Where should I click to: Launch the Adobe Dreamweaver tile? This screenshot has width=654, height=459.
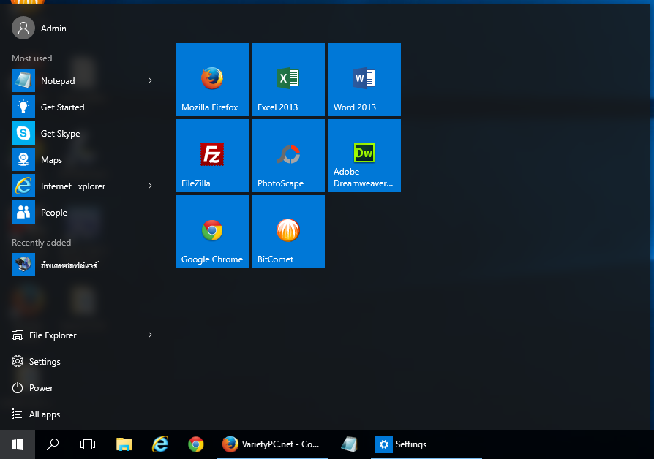click(364, 156)
